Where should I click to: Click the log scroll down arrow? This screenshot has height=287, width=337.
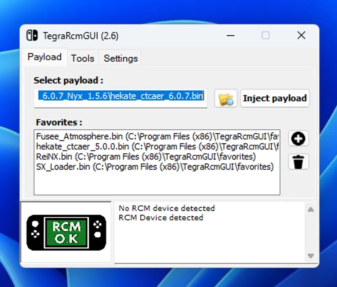(x=310, y=256)
